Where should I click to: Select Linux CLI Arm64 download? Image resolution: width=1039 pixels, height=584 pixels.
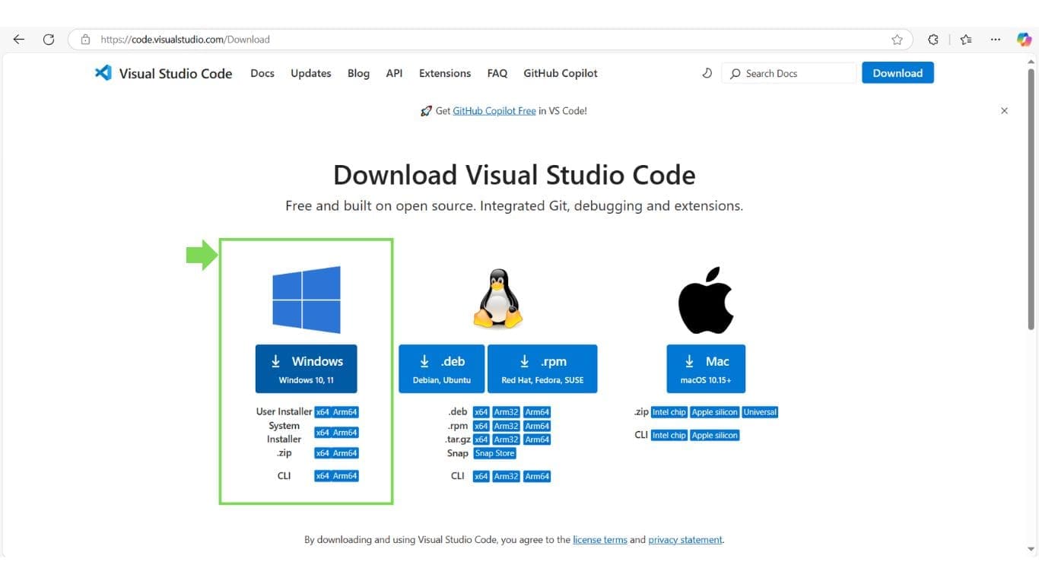coord(537,477)
